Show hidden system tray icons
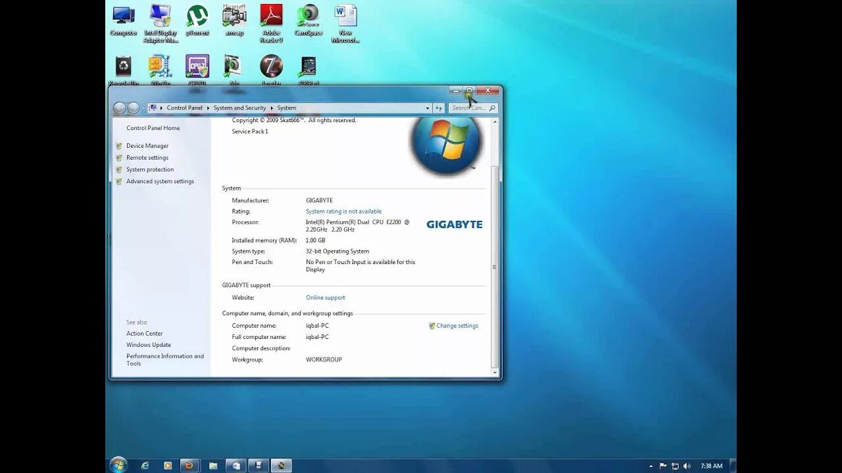842x473 pixels. tap(651, 466)
